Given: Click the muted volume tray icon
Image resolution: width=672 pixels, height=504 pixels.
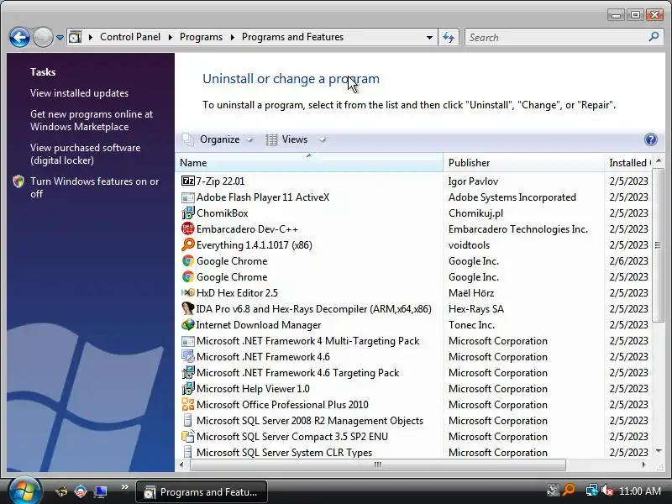Looking at the screenshot, I should (607, 491).
